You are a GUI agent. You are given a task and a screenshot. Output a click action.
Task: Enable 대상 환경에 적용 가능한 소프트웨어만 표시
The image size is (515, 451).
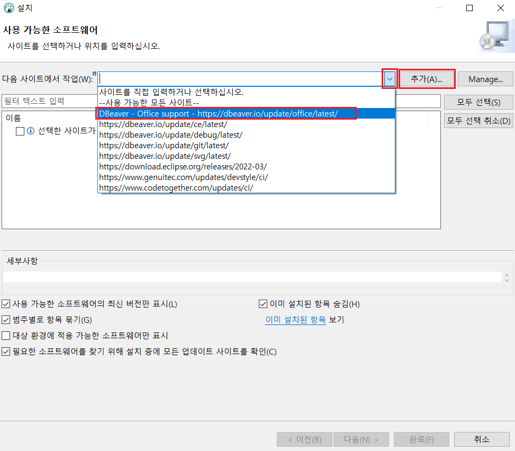pos(6,336)
